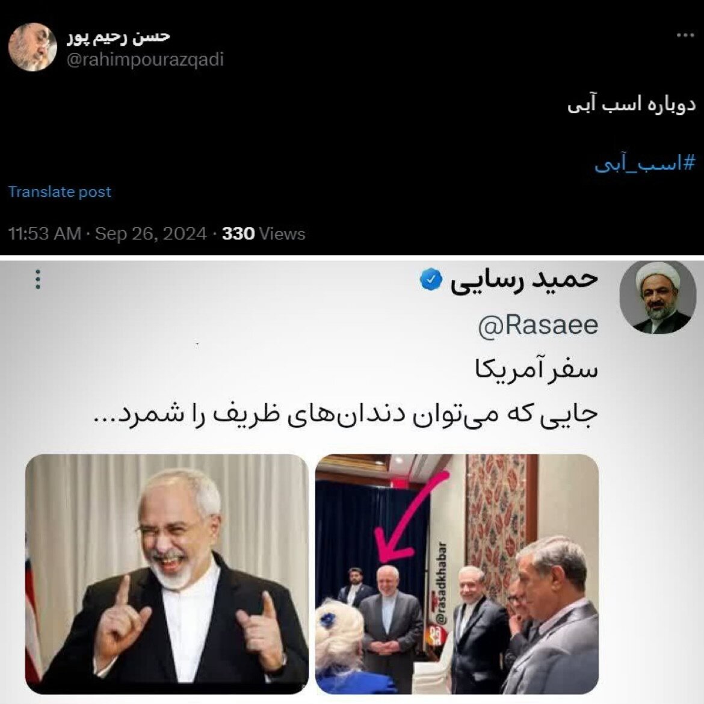Image resolution: width=704 pixels, height=704 pixels.
Task: Click the display name حسن رحیم پور
Action: pos(119,37)
